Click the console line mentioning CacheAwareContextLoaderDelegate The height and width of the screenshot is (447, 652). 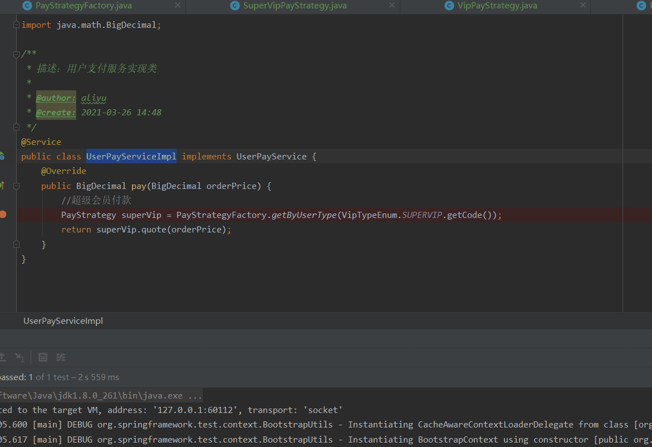(x=326, y=425)
